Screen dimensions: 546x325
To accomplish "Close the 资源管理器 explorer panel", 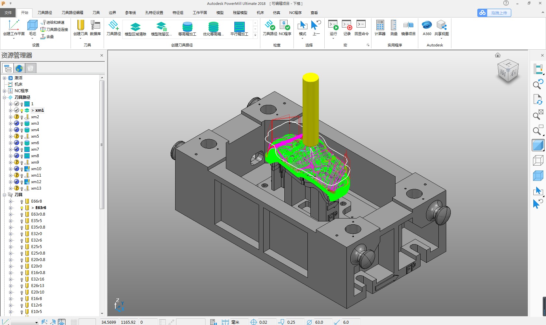I will click(x=102, y=56).
